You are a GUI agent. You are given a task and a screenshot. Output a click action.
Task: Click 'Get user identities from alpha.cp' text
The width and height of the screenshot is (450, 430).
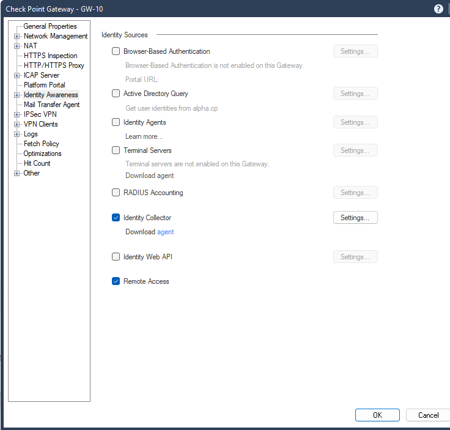(172, 108)
